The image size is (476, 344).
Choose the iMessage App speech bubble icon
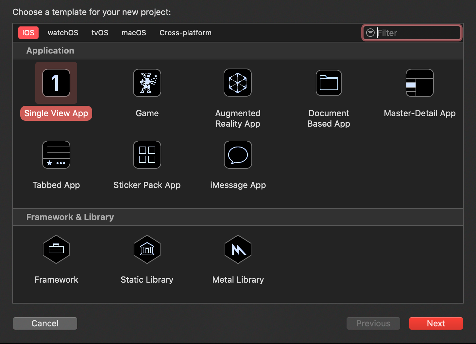coord(238,155)
